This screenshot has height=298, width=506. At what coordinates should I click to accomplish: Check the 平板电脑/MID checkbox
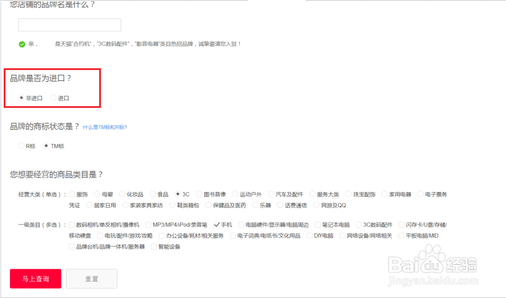click(x=401, y=235)
